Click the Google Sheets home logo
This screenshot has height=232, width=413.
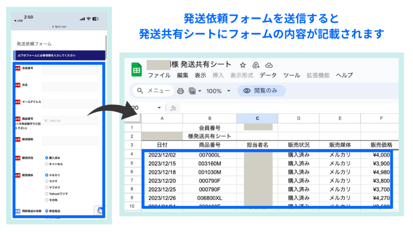pyautogui.click(x=136, y=70)
